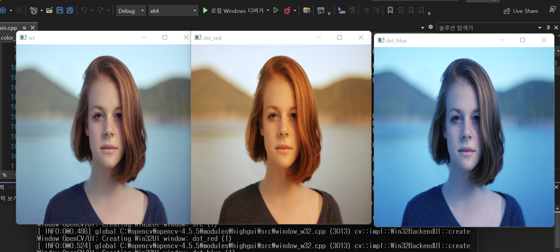The width and height of the screenshot is (560, 252).
Task: Save the current file with Save icon
Action: pos(60,10)
